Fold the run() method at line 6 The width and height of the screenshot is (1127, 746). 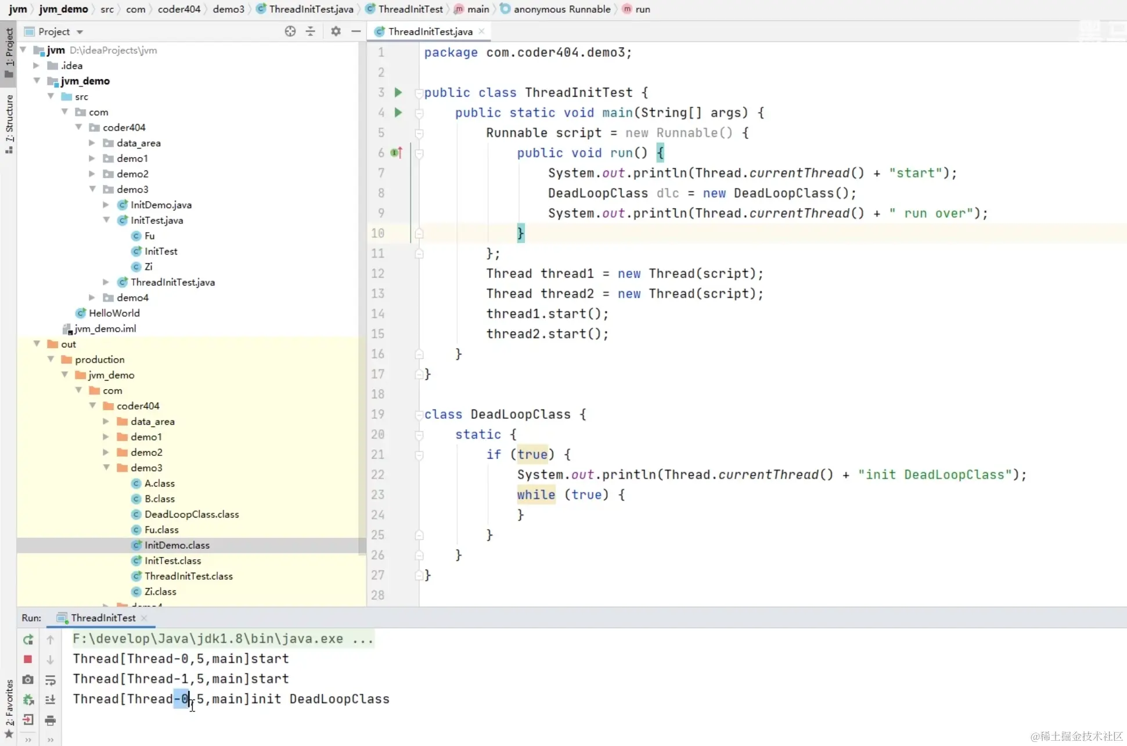pyautogui.click(x=419, y=153)
